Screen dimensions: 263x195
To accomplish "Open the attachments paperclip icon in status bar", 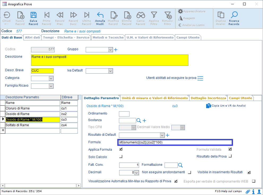I will [248, 192].
